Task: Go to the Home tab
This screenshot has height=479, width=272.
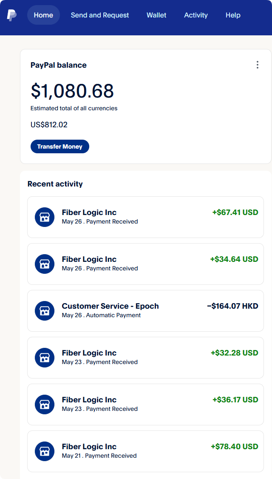Action: coord(44,15)
